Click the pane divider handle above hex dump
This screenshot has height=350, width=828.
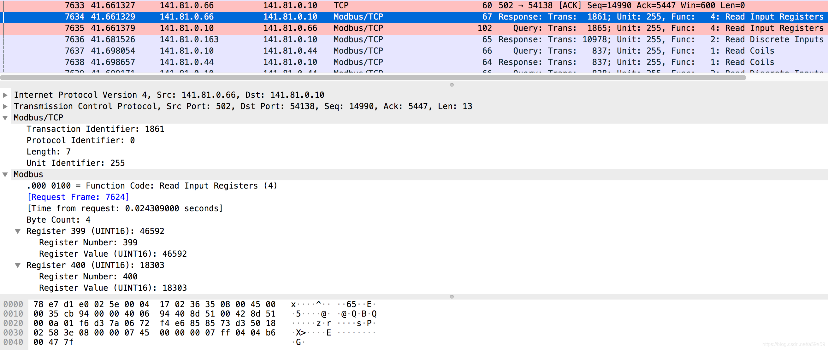click(452, 296)
